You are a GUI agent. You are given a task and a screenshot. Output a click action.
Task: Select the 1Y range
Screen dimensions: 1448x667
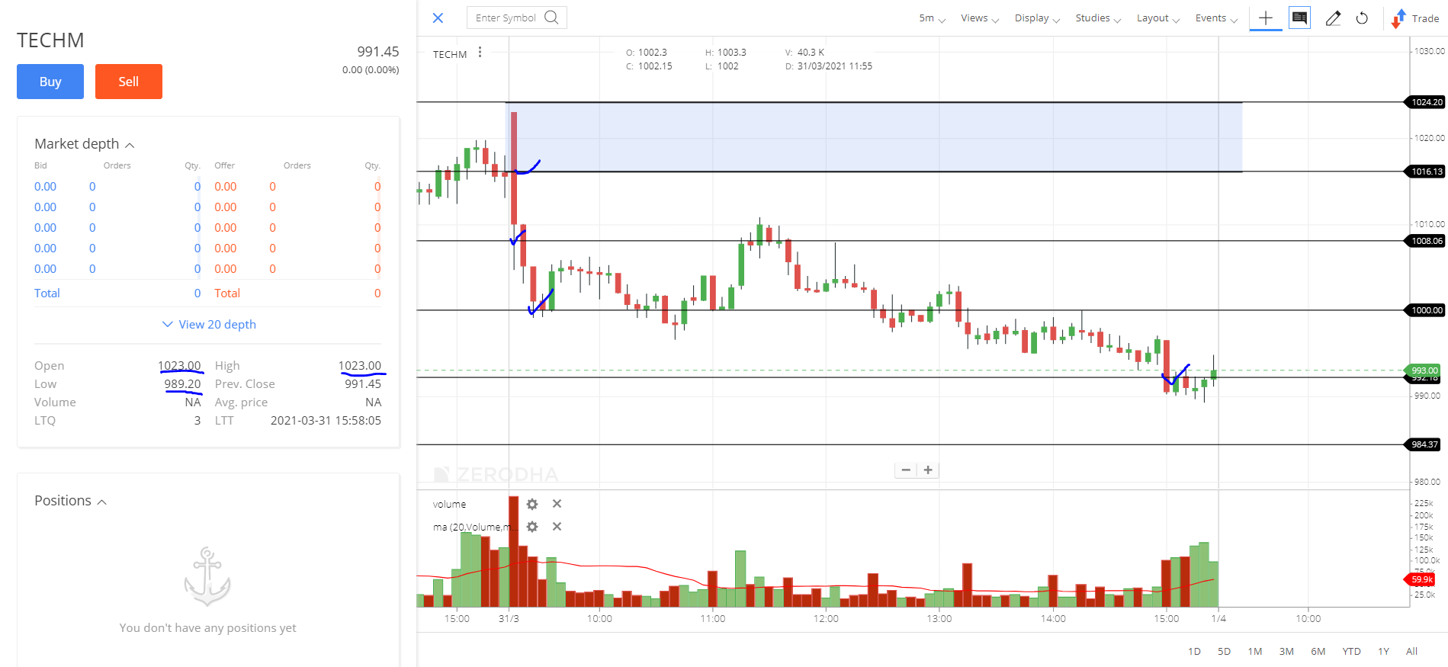pyautogui.click(x=1384, y=652)
